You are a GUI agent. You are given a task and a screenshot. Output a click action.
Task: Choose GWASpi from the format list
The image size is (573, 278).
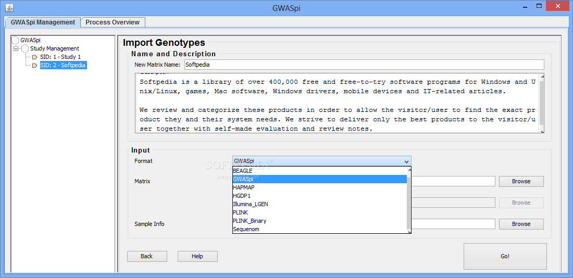tap(320, 179)
